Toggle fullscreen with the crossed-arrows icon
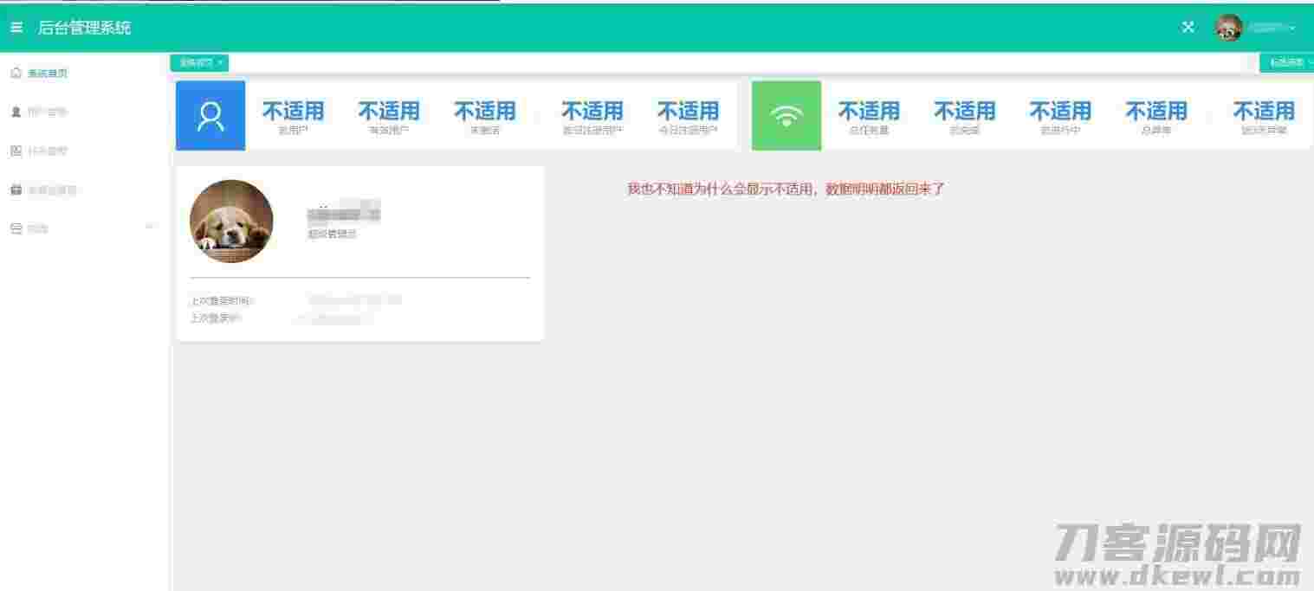 1188,28
